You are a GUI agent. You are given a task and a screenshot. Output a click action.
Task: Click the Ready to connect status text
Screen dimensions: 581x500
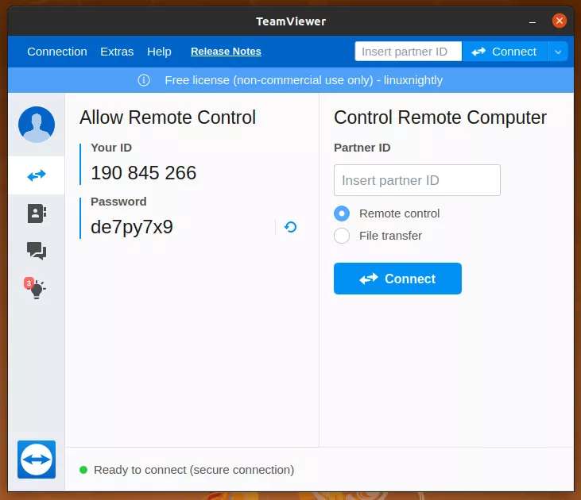pyautogui.click(x=194, y=470)
